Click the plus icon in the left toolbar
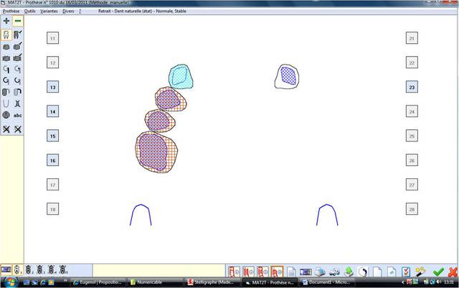 [x=6, y=22]
